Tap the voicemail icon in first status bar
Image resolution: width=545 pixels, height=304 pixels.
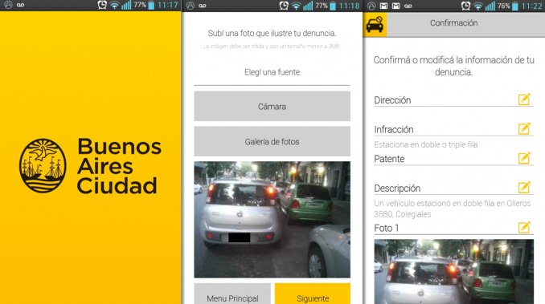21,5
